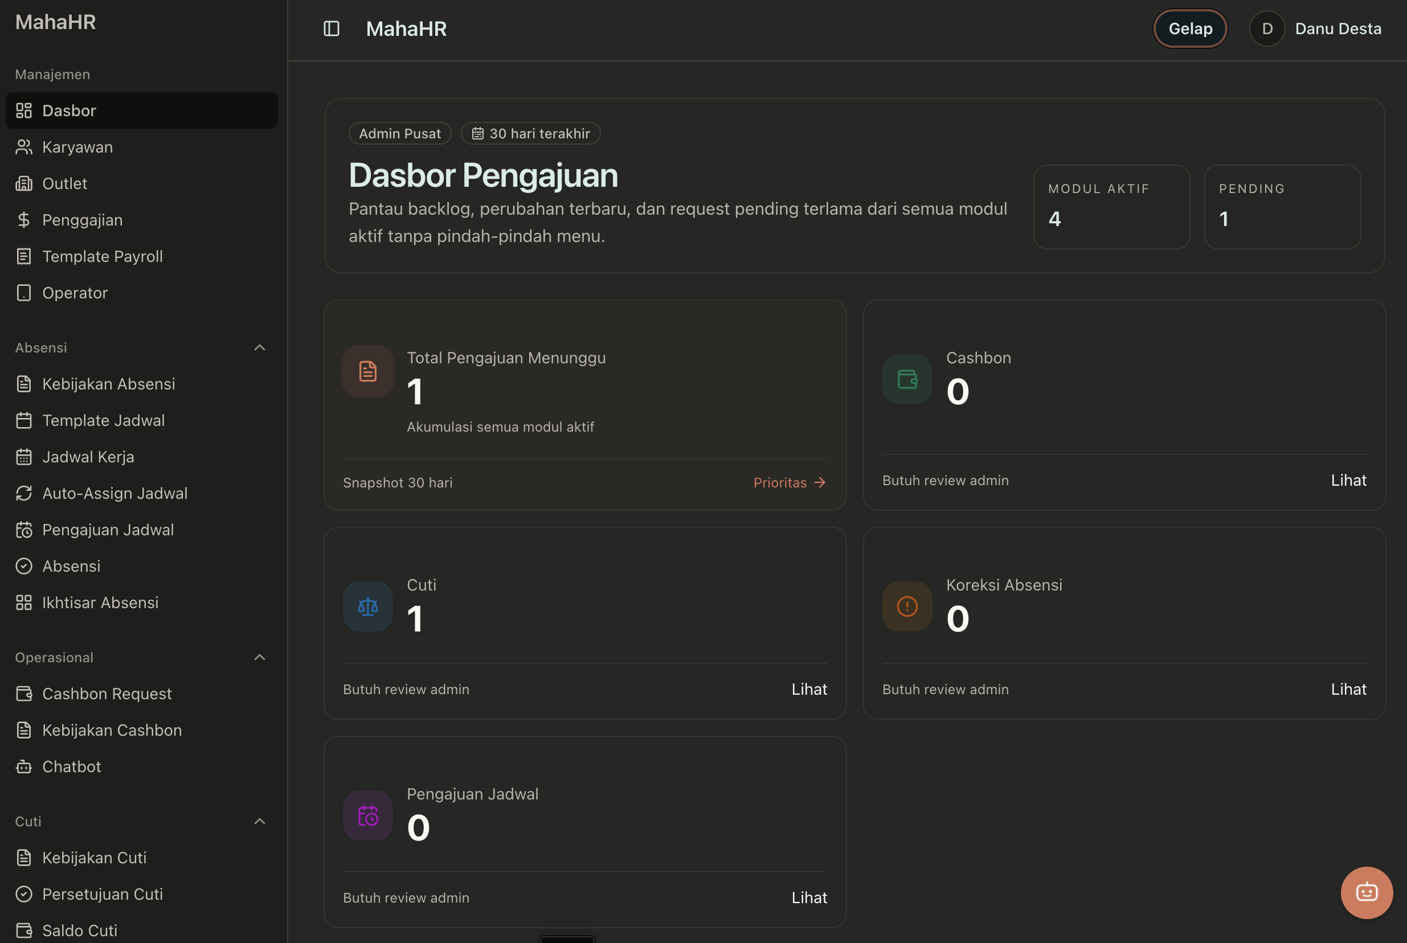Image resolution: width=1407 pixels, height=943 pixels.
Task: Click the Pending stat box
Action: click(1282, 207)
